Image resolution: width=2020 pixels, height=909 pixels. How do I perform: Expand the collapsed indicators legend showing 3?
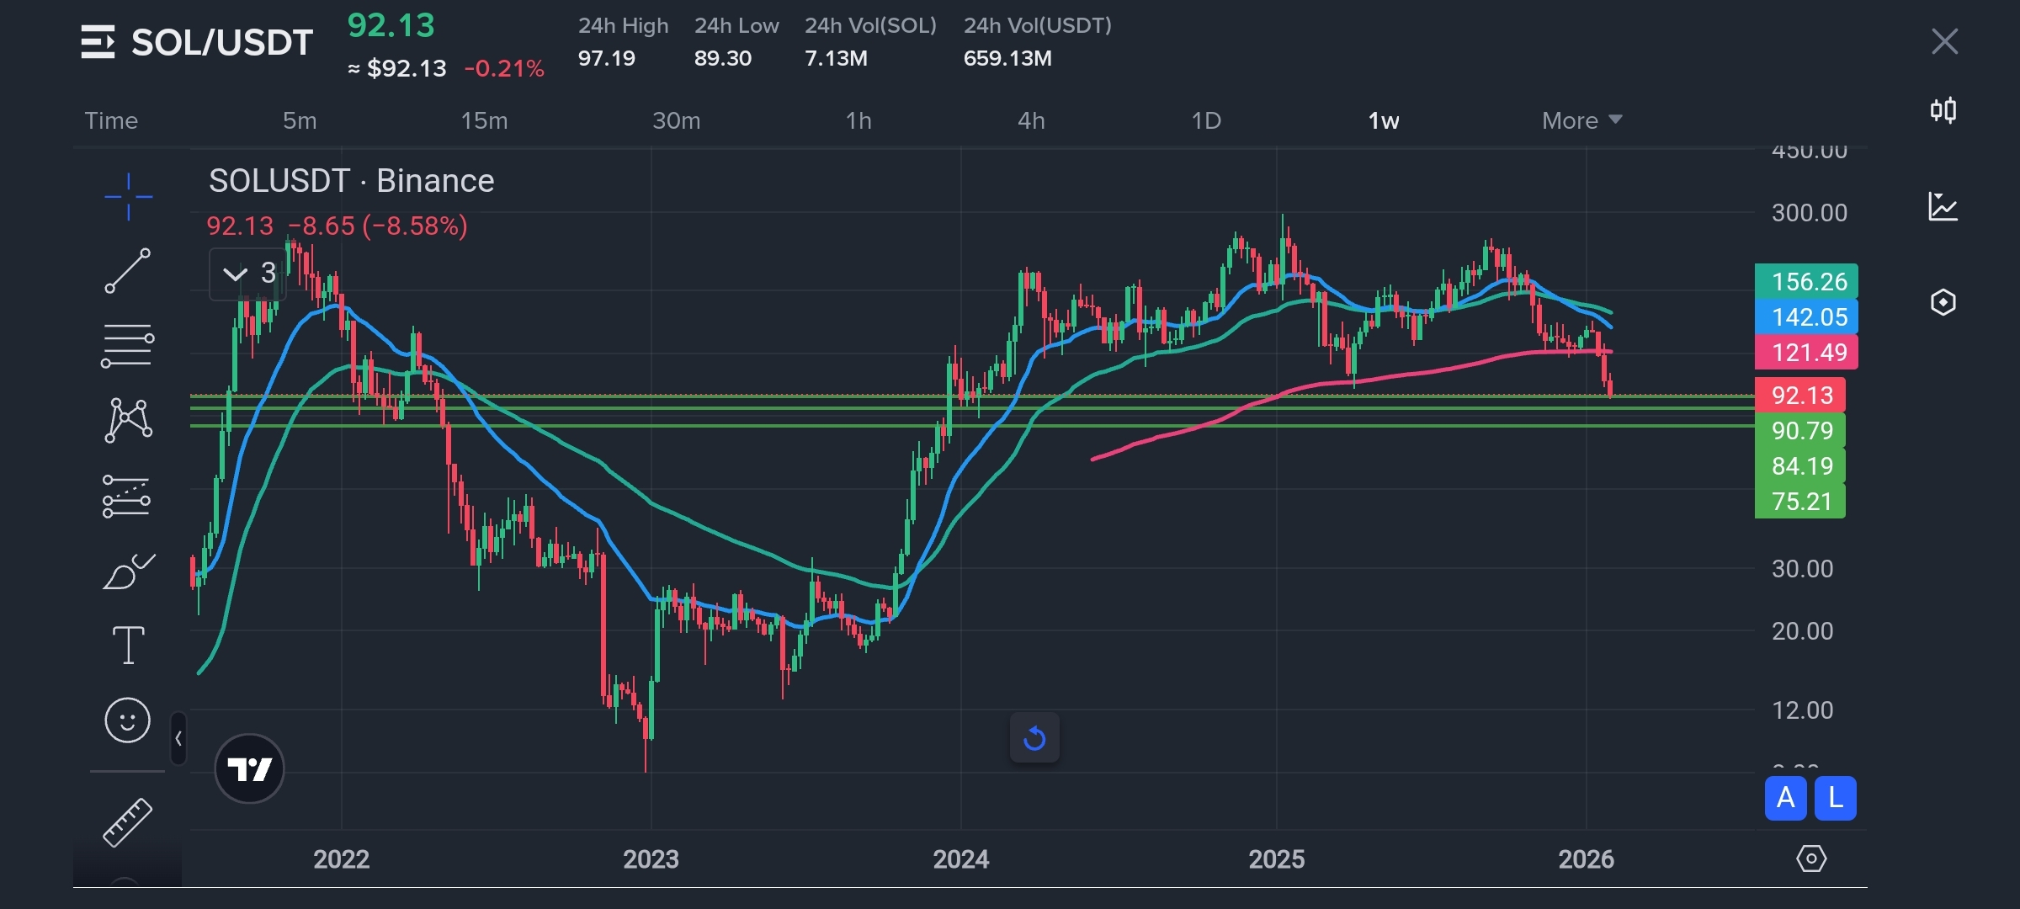(x=247, y=274)
